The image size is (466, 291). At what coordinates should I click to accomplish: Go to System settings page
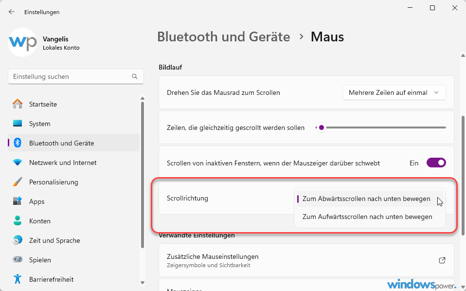74,123
